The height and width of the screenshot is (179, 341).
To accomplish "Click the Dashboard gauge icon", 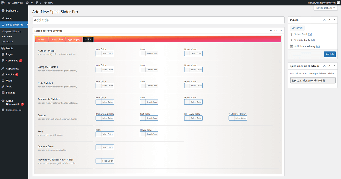I will coord(3,10).
